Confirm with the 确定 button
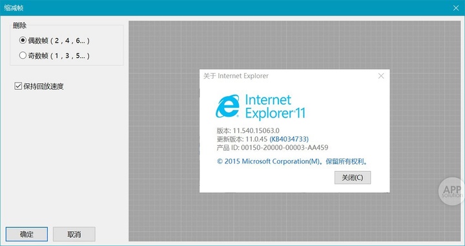 pos(26,234)
